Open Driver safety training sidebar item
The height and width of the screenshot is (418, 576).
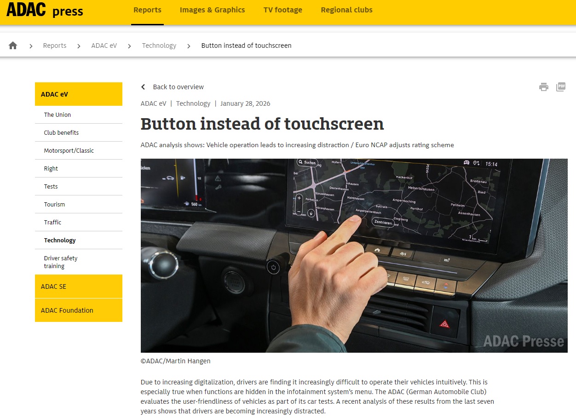(61, 262)
